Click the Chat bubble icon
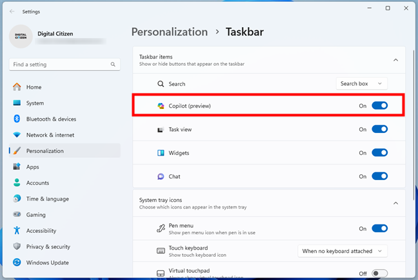The width and height of the screenshot is (418, 280). click(161, 177)
